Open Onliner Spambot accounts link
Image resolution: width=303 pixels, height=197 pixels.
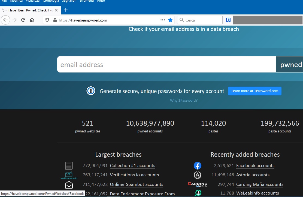[137, 184]
